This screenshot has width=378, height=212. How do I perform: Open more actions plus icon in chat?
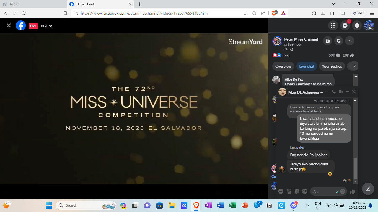pos(281,191)
